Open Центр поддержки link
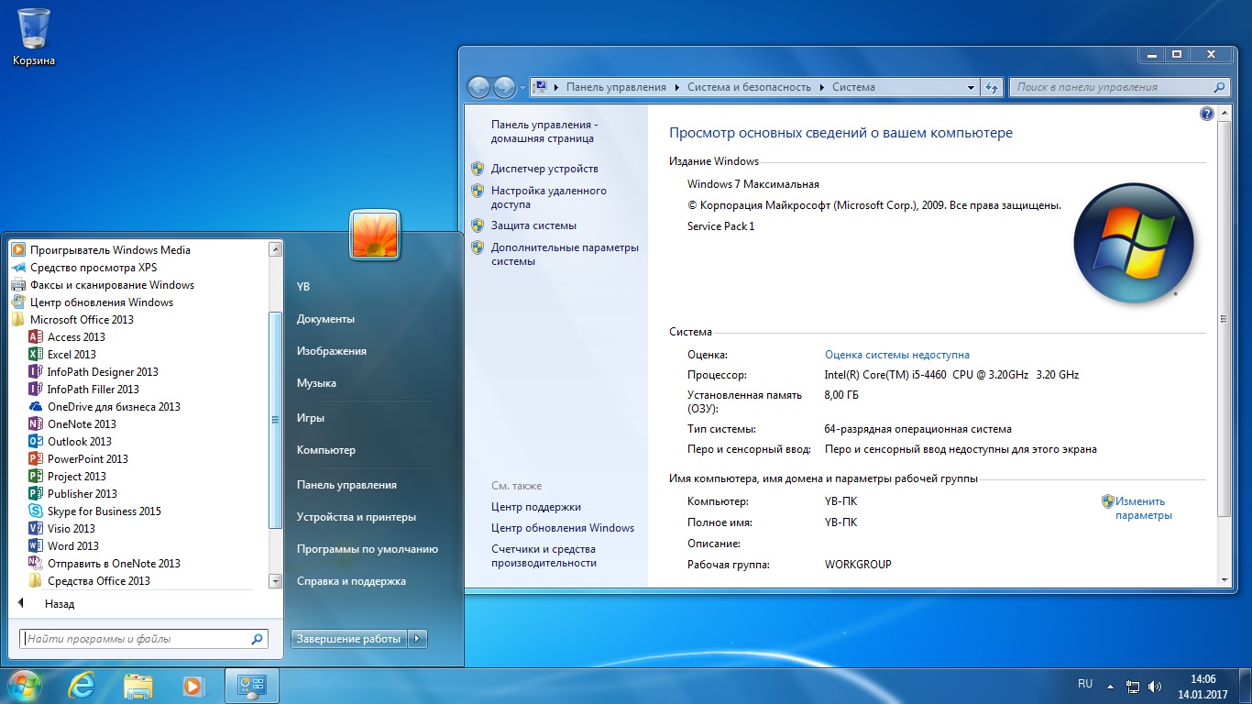The image size is (1252, 704). pyautogui.click(x=536, y=507)
